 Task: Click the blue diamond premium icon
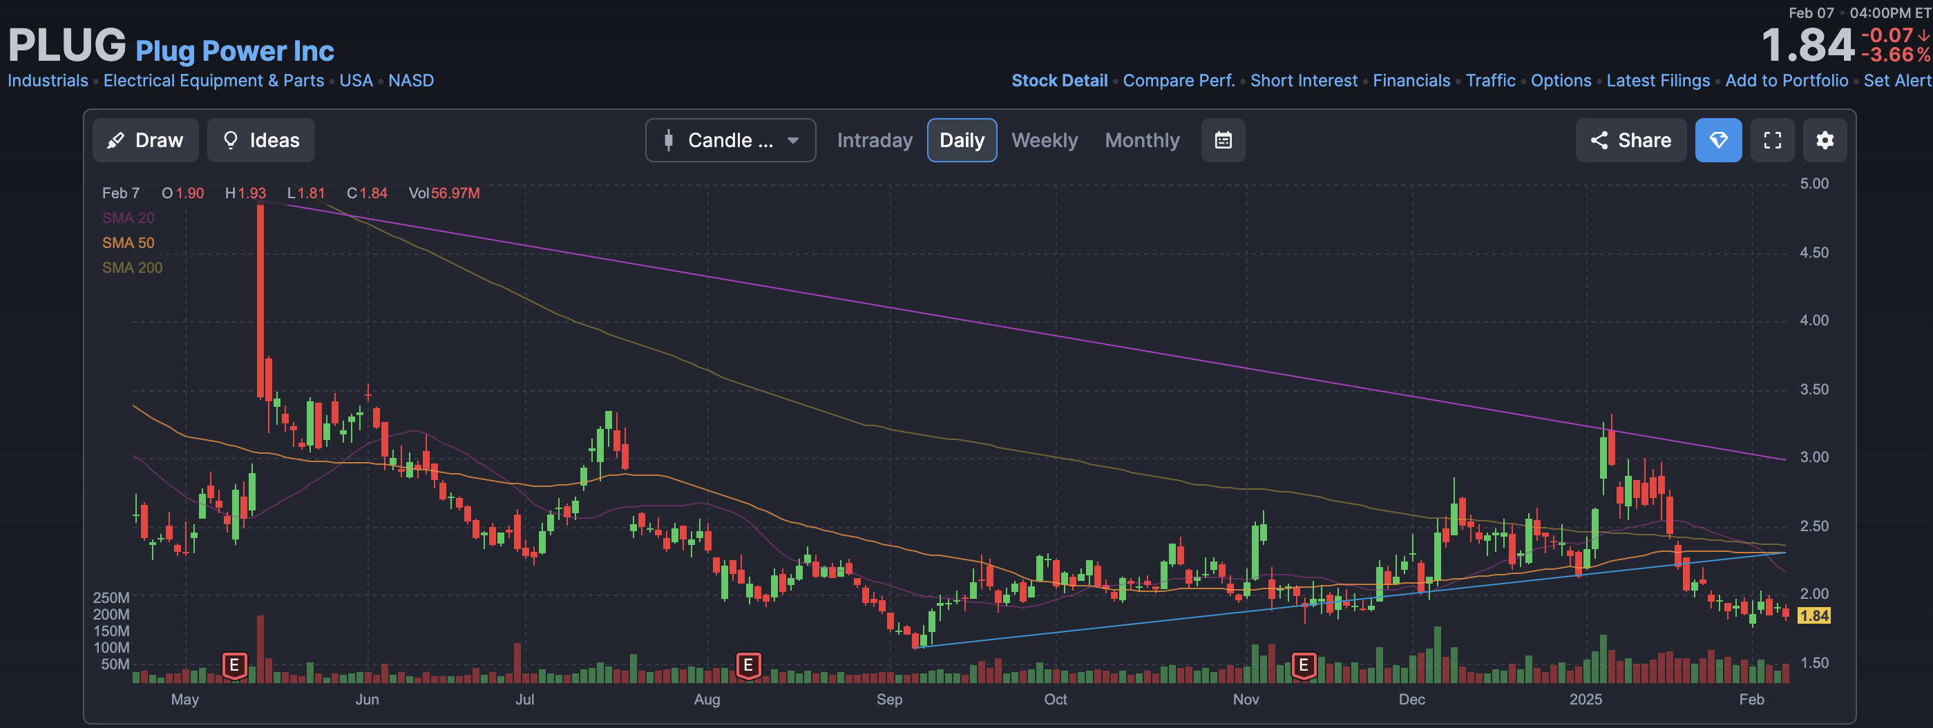pos(1717,140)
